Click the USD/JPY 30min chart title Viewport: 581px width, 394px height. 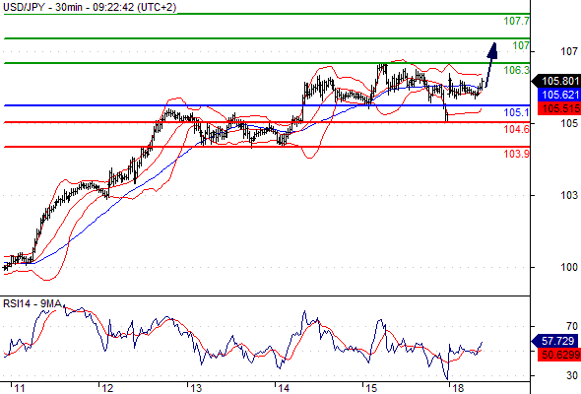(90, 7)
